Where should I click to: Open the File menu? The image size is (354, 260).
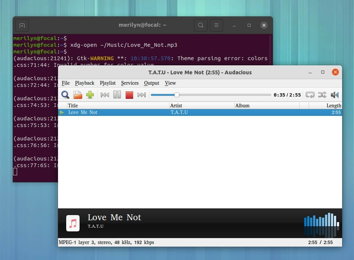65,83
